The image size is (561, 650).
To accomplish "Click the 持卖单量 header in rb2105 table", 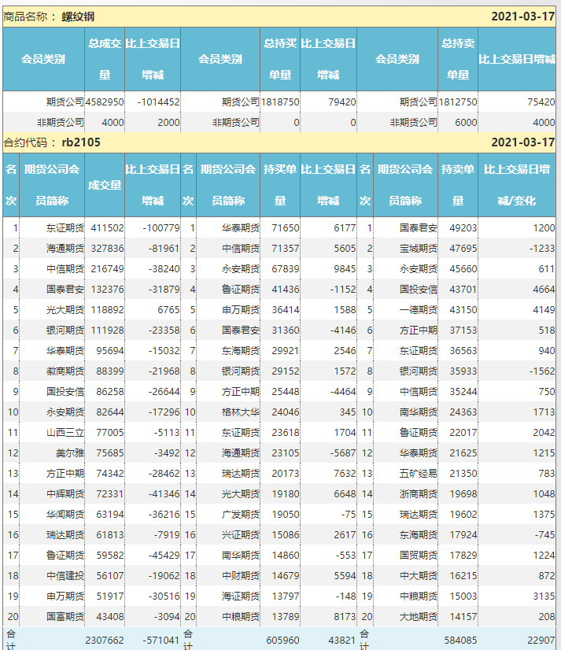I will (458, 185).
